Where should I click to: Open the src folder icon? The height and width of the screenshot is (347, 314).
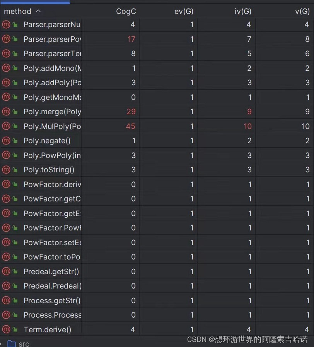12,344
